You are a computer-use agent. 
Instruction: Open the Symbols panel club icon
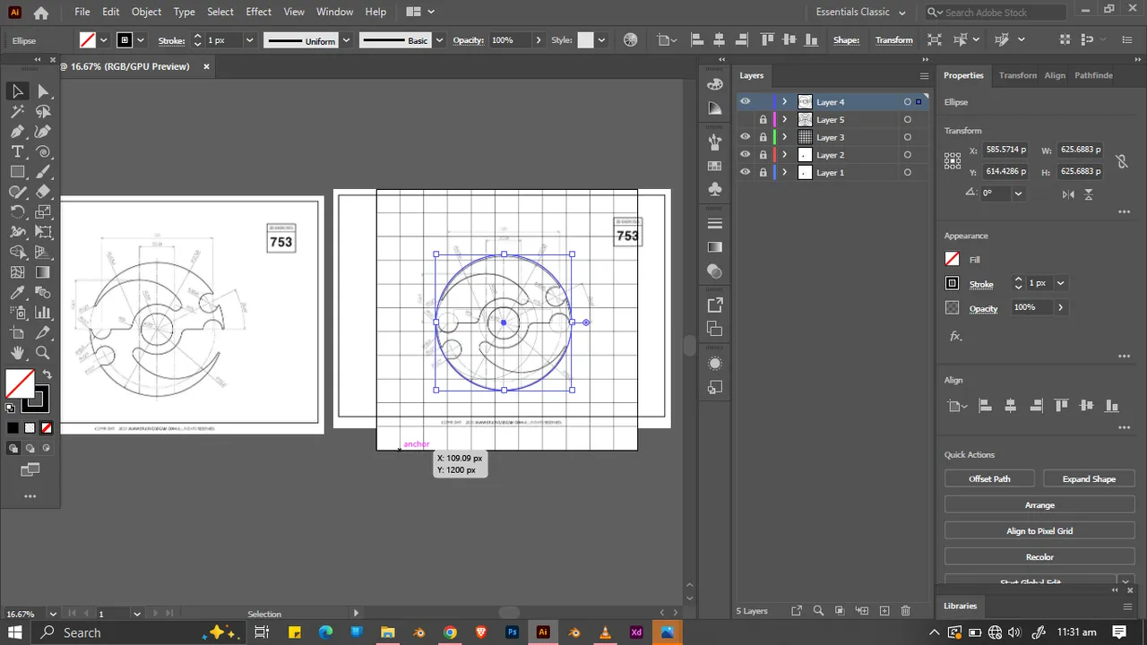714,189
